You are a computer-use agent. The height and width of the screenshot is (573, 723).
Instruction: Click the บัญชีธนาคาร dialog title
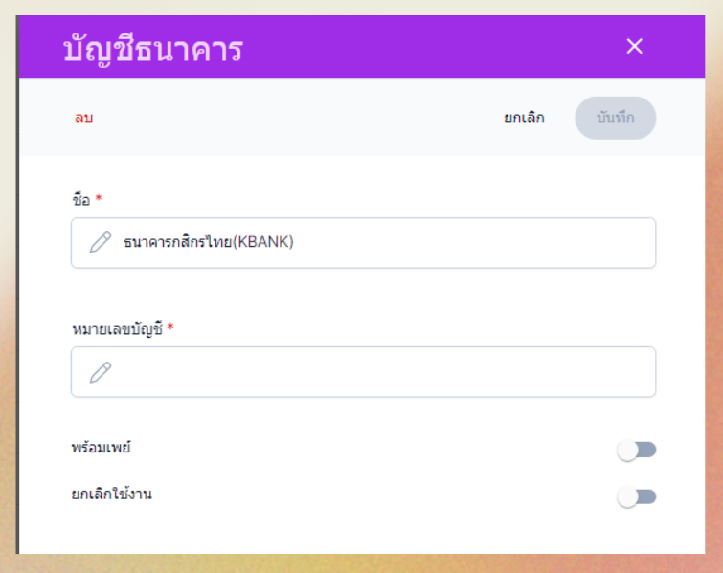[x=153, y=50]
